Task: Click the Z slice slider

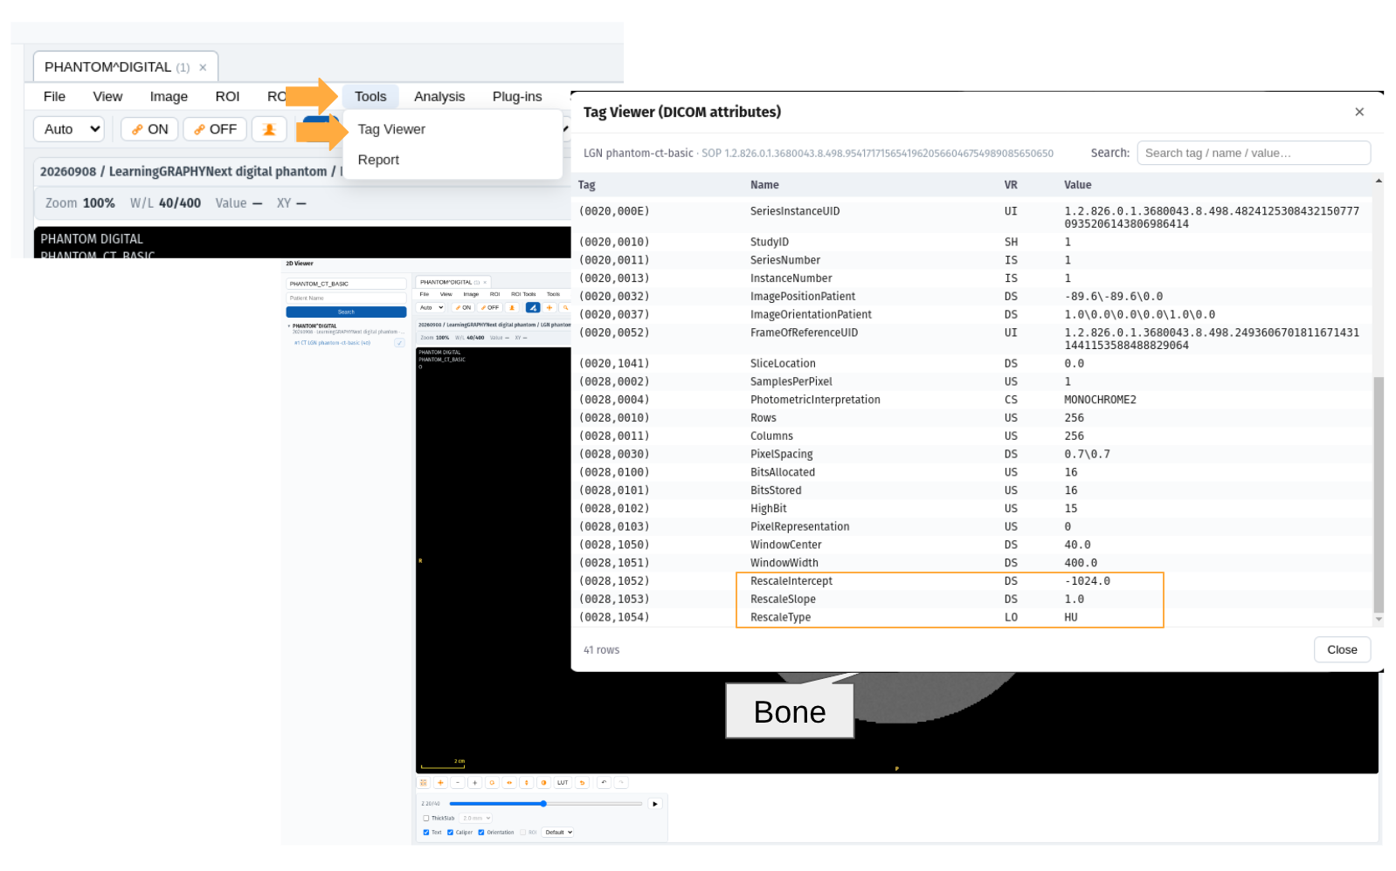Action: [x=545, y=804]
